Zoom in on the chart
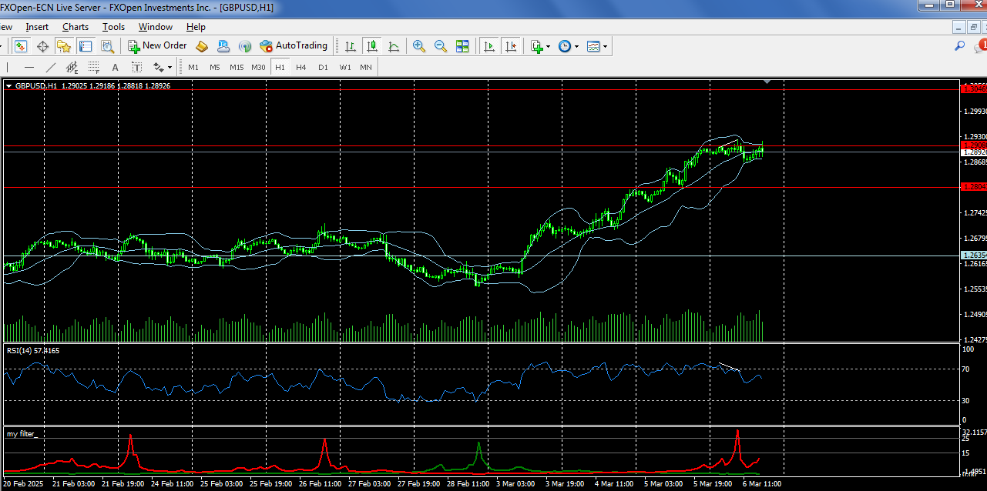 tap(419, 46)
